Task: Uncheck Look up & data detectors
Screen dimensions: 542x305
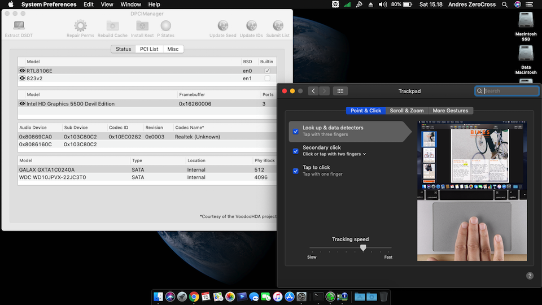Action: point(295,131)
